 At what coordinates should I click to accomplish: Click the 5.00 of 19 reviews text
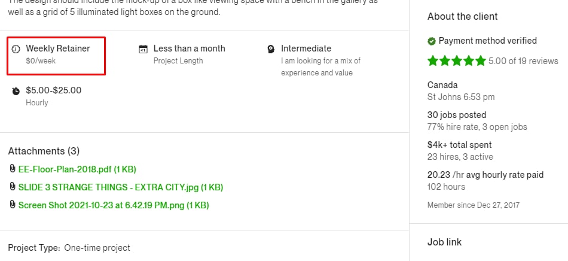click(523, 61)
